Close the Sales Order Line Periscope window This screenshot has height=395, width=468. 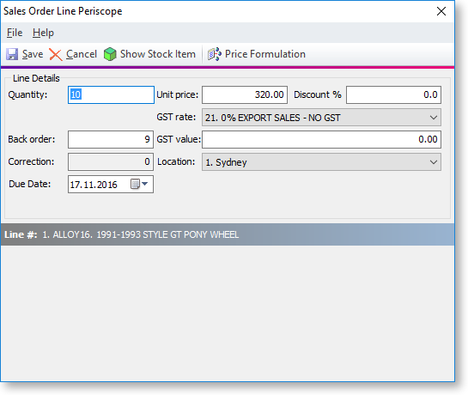[441, 11]
